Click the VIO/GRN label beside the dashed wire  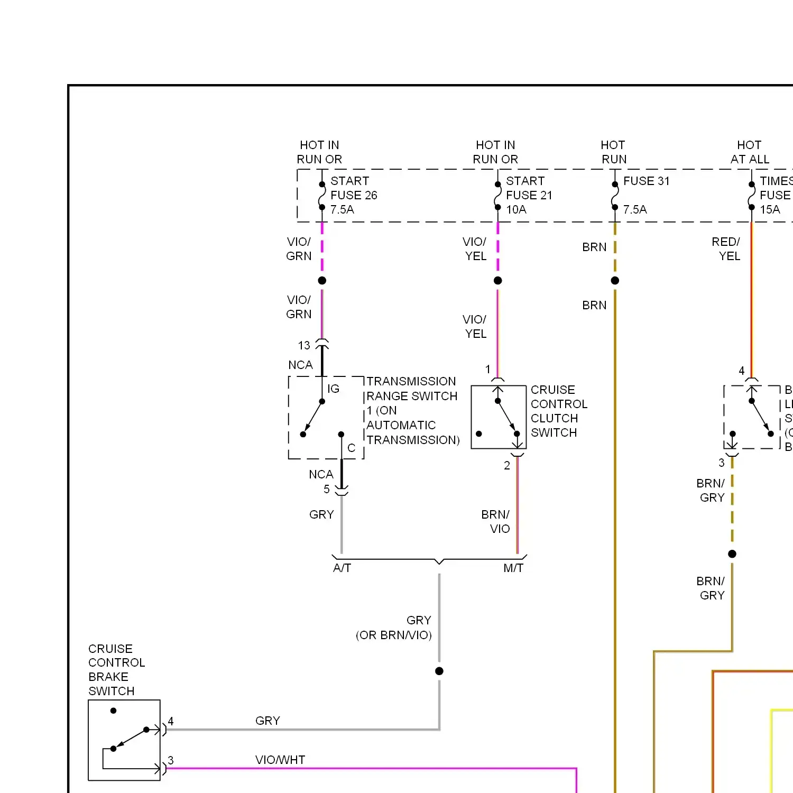(299, 249)
